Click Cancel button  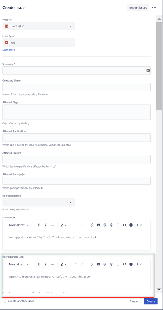click(134, 301)
